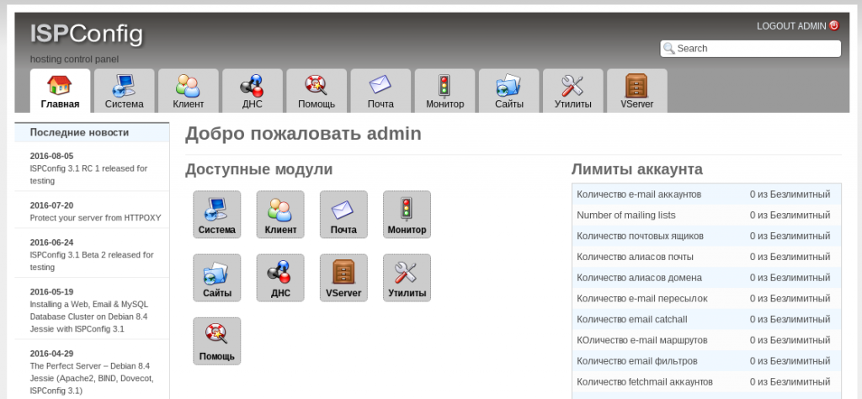Click the Добро пожаловать admin heading
The height and width of the screenshot is (399, 862).
click(303, 134)
